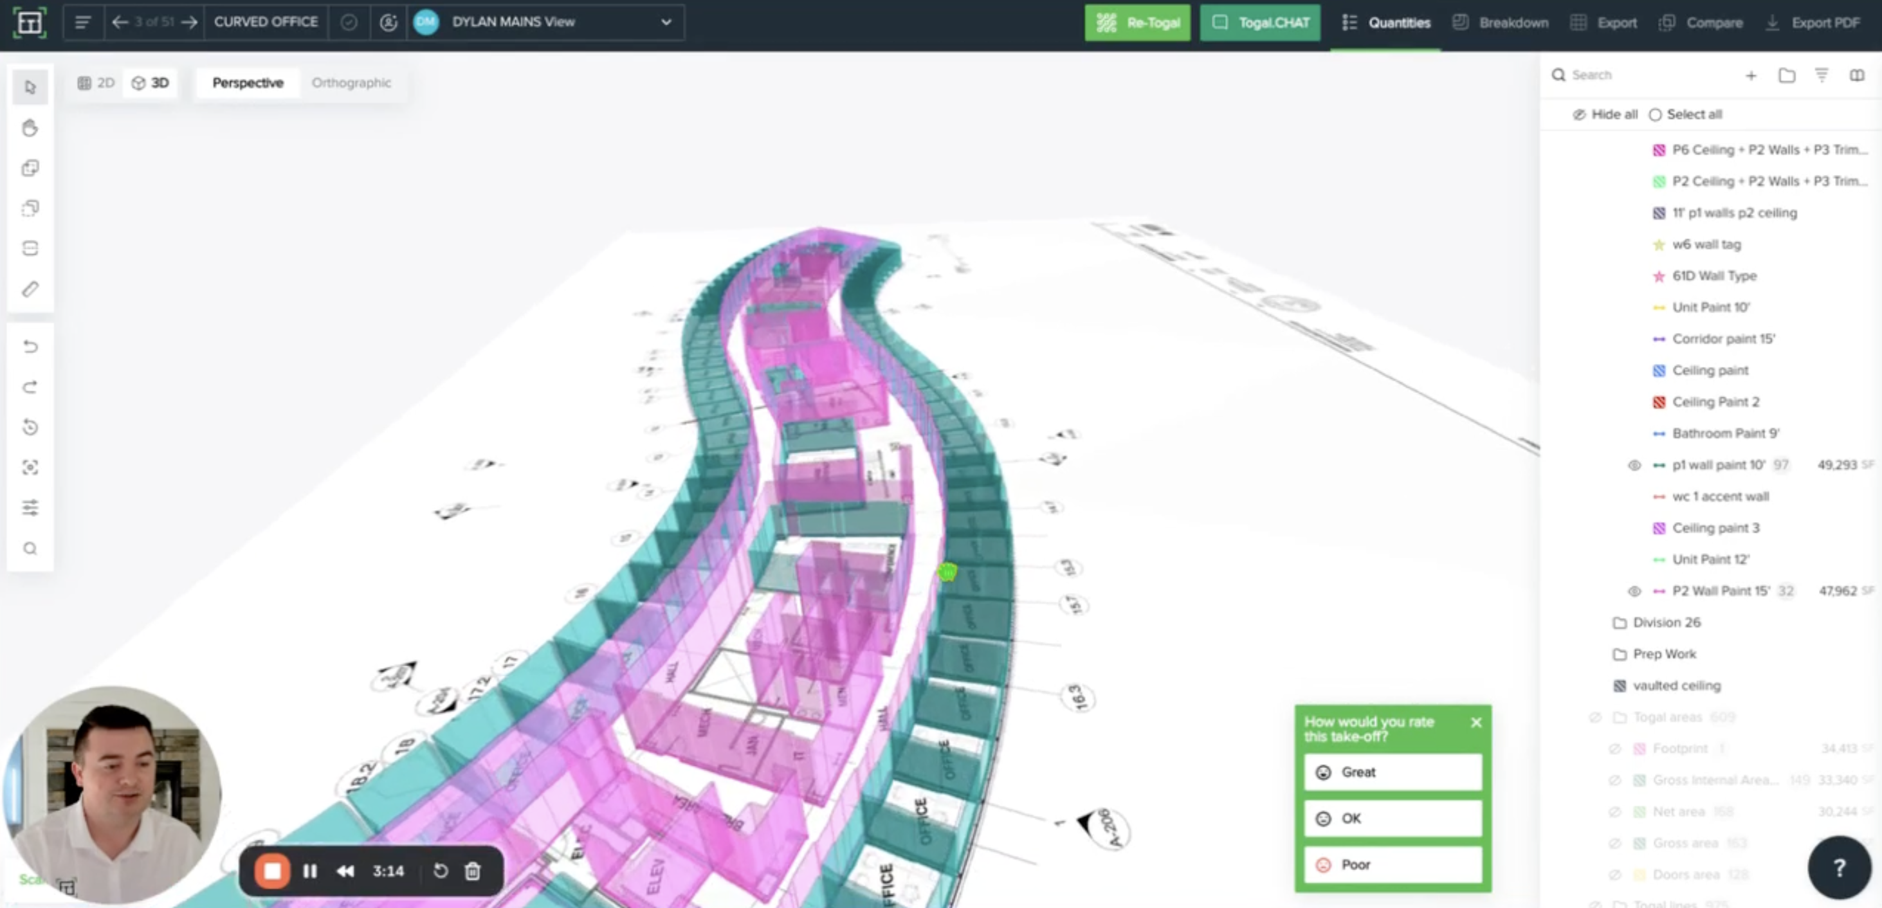Click the Re-Togal button

(x=1138, y=23)
